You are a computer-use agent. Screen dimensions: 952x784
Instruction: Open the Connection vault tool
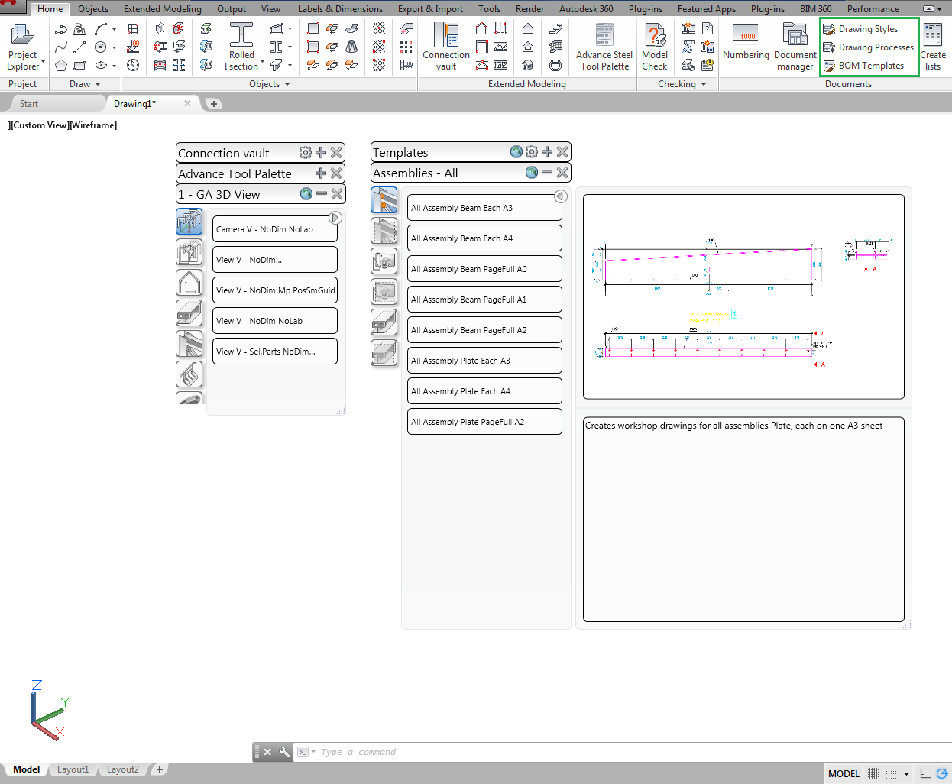(446, 47)
